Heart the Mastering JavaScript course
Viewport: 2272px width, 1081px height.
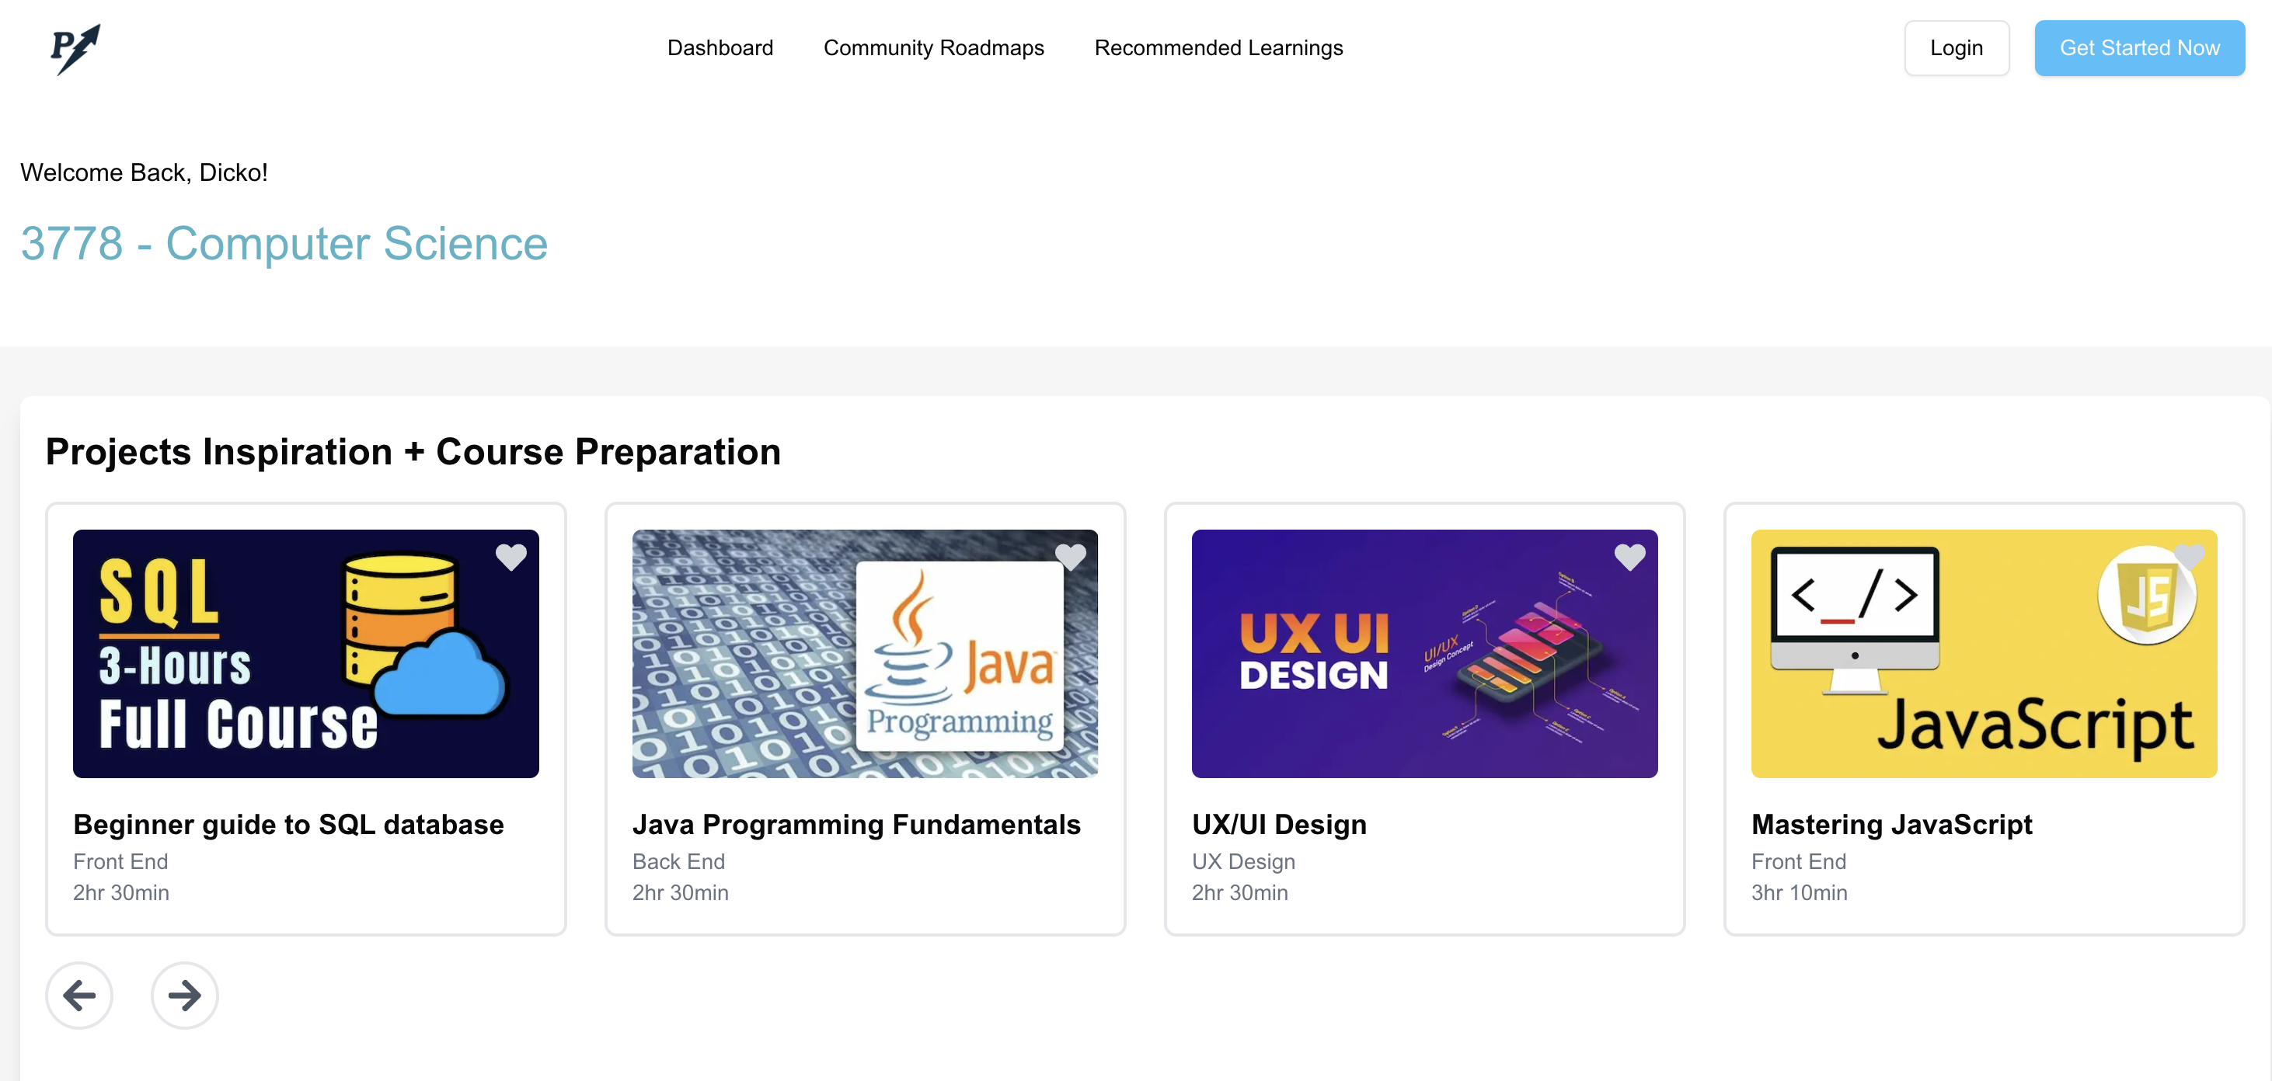pyautogui.click(x=2188, y=556)
